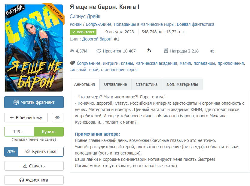Toggle the eye watch button beside В библиотеку
The height and width of the screenshot is (186, 250).
[58, 118]
